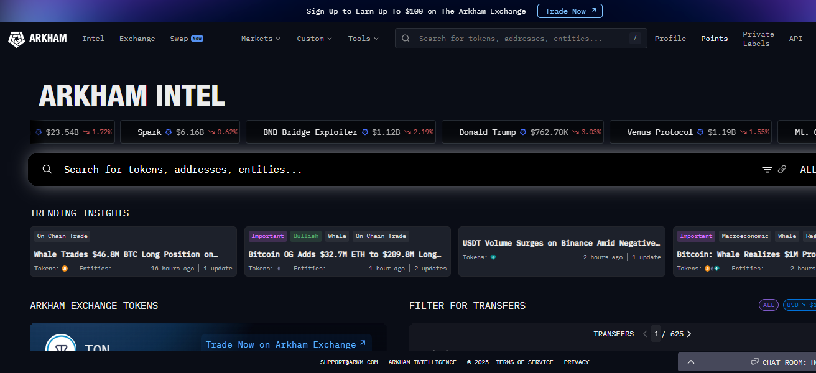The image size is (816, 373).
Task: Open the Exchange nav item
Action: 137,39
